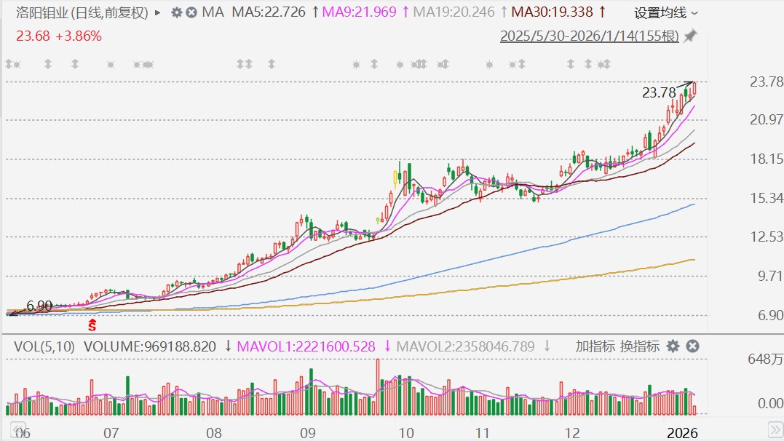Toggle the MA5 moving average line
784x441 pixels.
(x=269, y=12)
